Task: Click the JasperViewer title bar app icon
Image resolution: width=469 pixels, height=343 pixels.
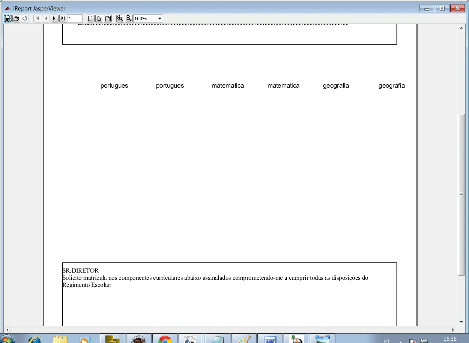Action: click(x=8, y=8)
